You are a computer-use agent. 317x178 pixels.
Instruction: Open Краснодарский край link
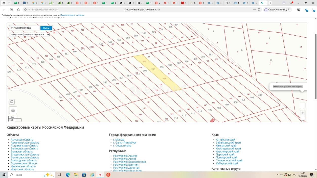point(228,149)
